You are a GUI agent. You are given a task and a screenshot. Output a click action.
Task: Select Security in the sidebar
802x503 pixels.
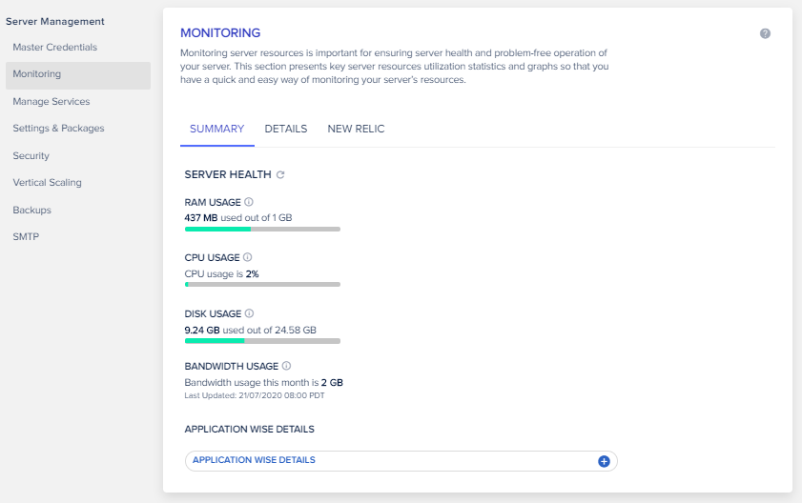[31, 155]
